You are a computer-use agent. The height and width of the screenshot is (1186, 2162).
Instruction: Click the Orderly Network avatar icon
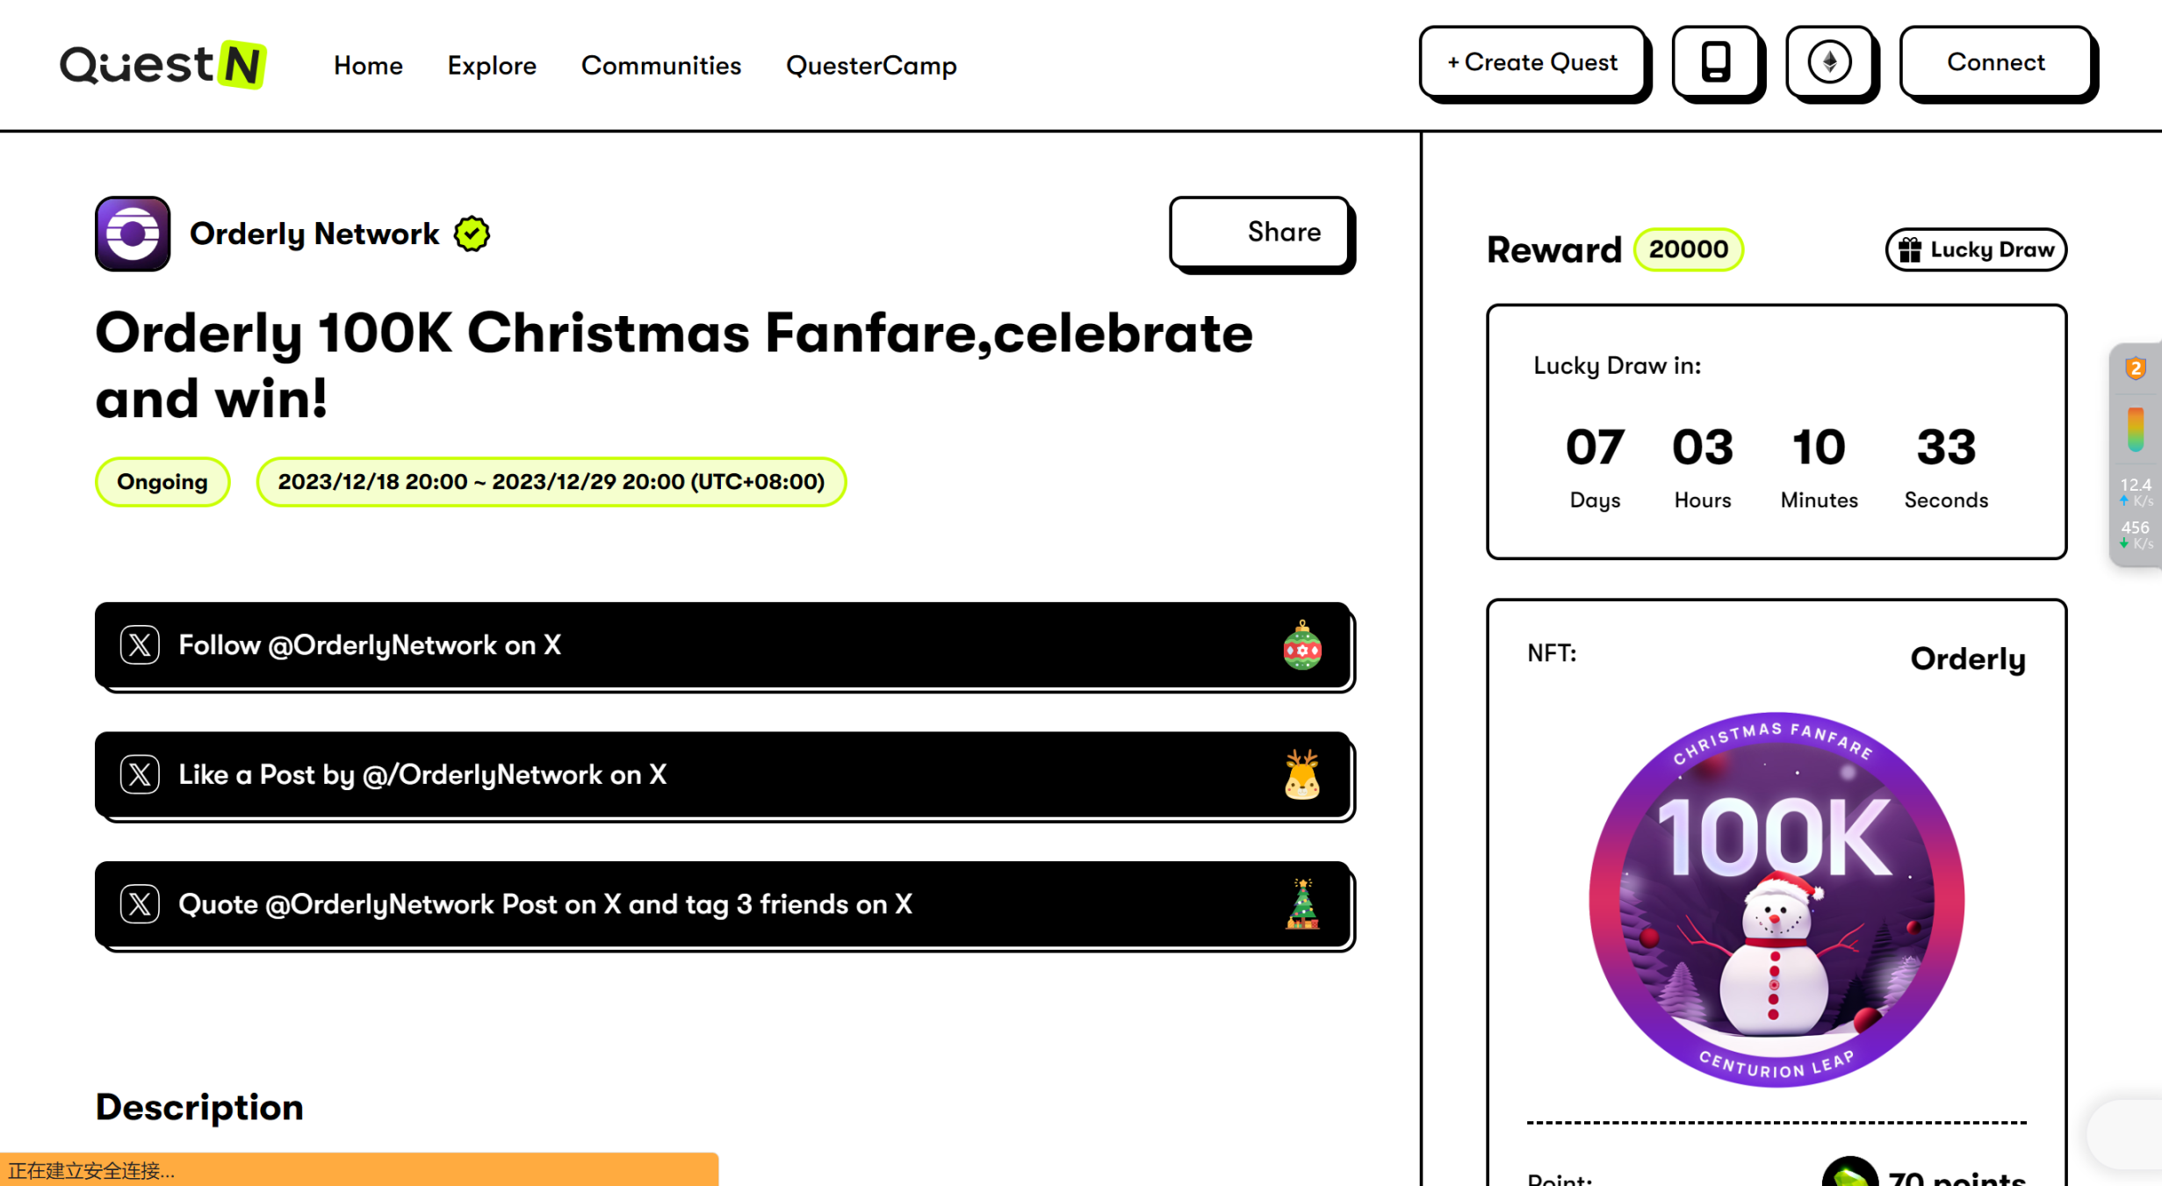(x=133, y=234)
